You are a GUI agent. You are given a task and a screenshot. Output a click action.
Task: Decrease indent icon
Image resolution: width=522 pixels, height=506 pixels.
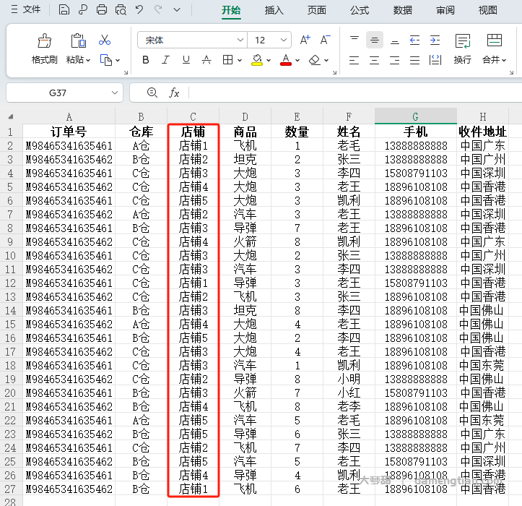[x=415, y=40]
